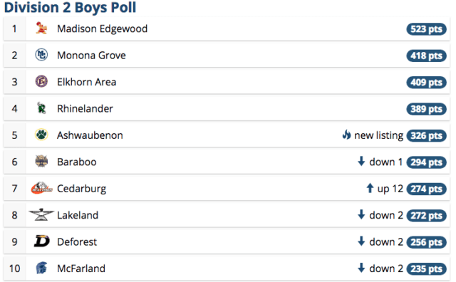456x282 pixels.
Task: Click the Cedarburg bulldog logo
Action: coord(41,188)
